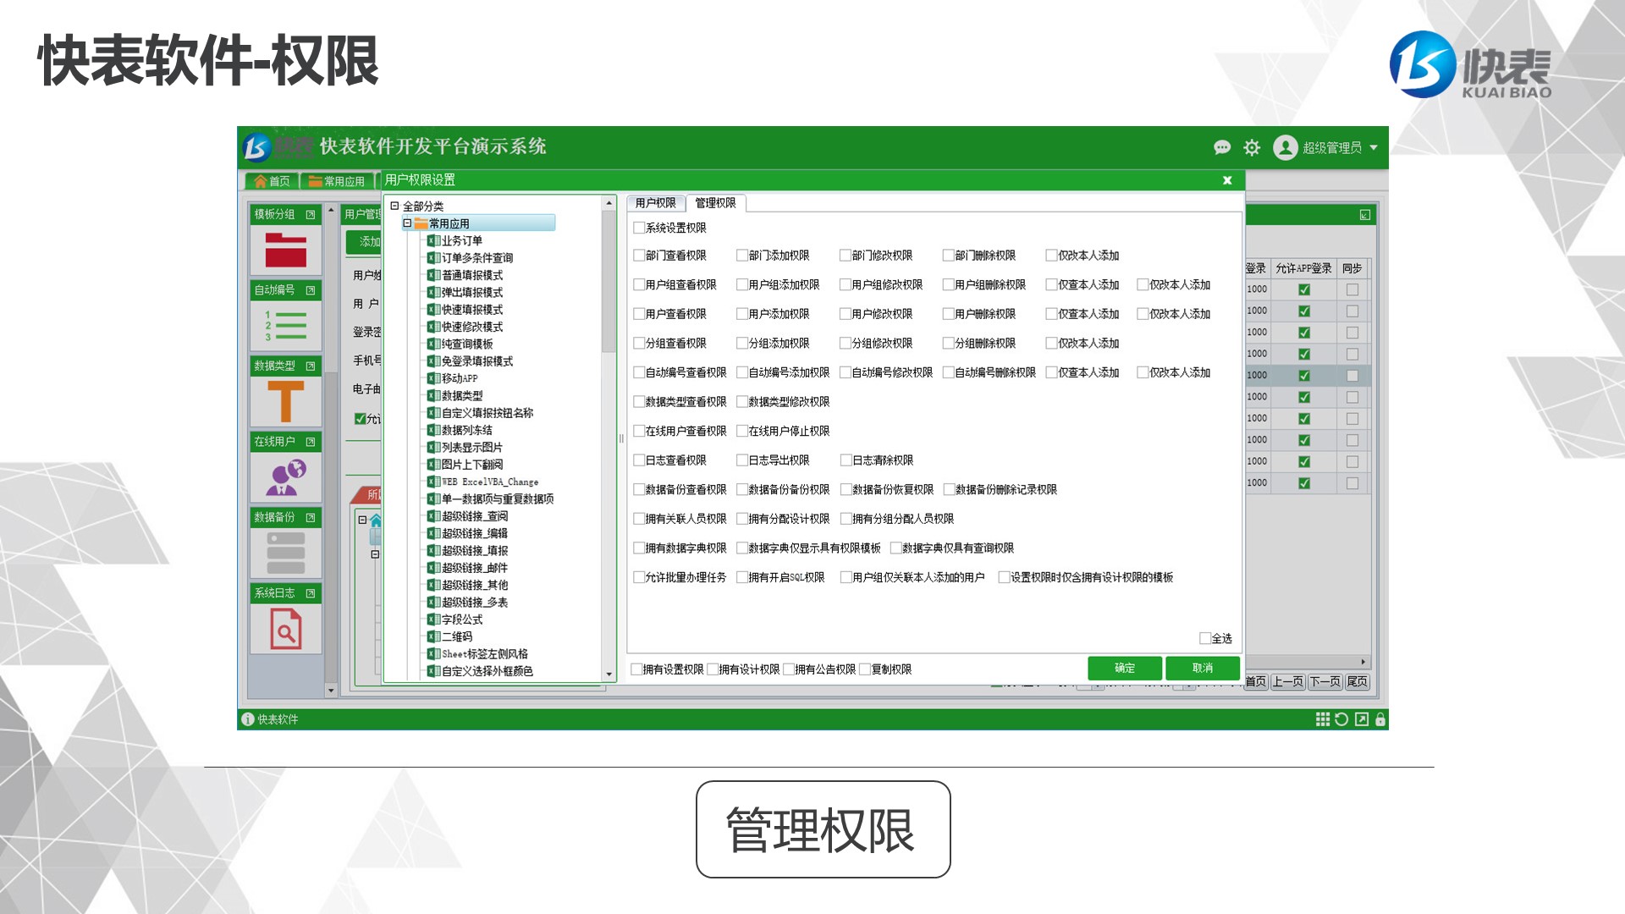Image resolution: width=1625 pixels, height=914 pixels.
Task: Close the 用户权限设置 dialog
Action: 1227,180
